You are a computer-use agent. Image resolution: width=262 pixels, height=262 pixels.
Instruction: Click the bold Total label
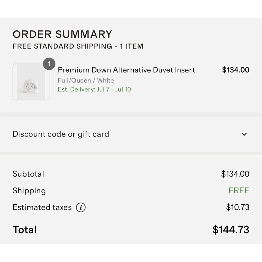point(25,230)
